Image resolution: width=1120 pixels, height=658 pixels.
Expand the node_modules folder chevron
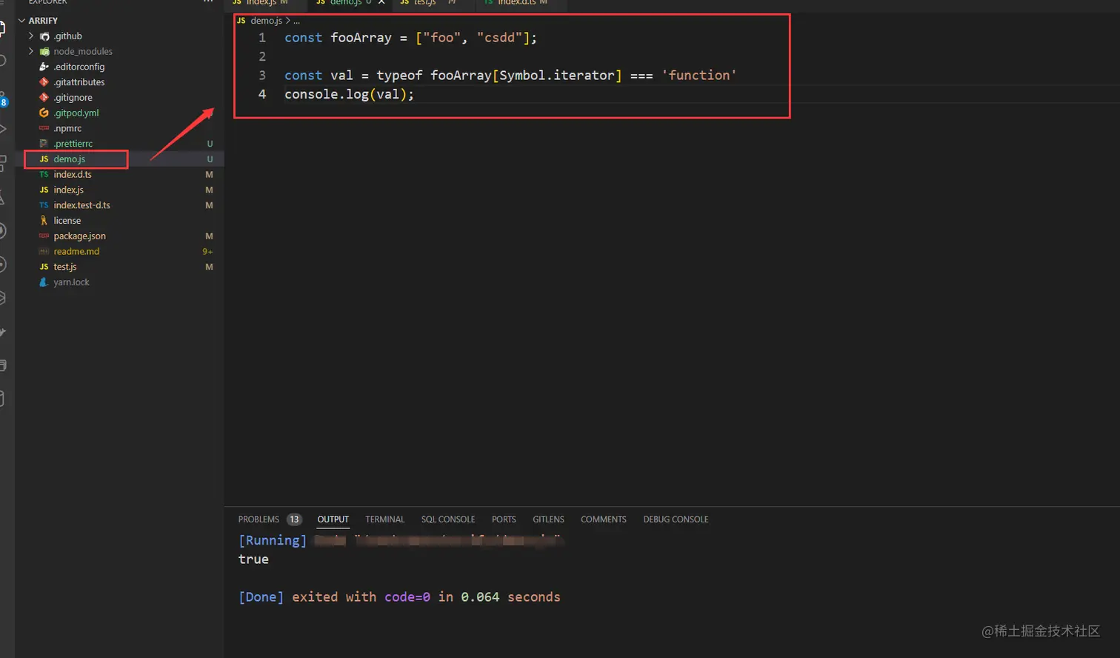tap(31, 51)
